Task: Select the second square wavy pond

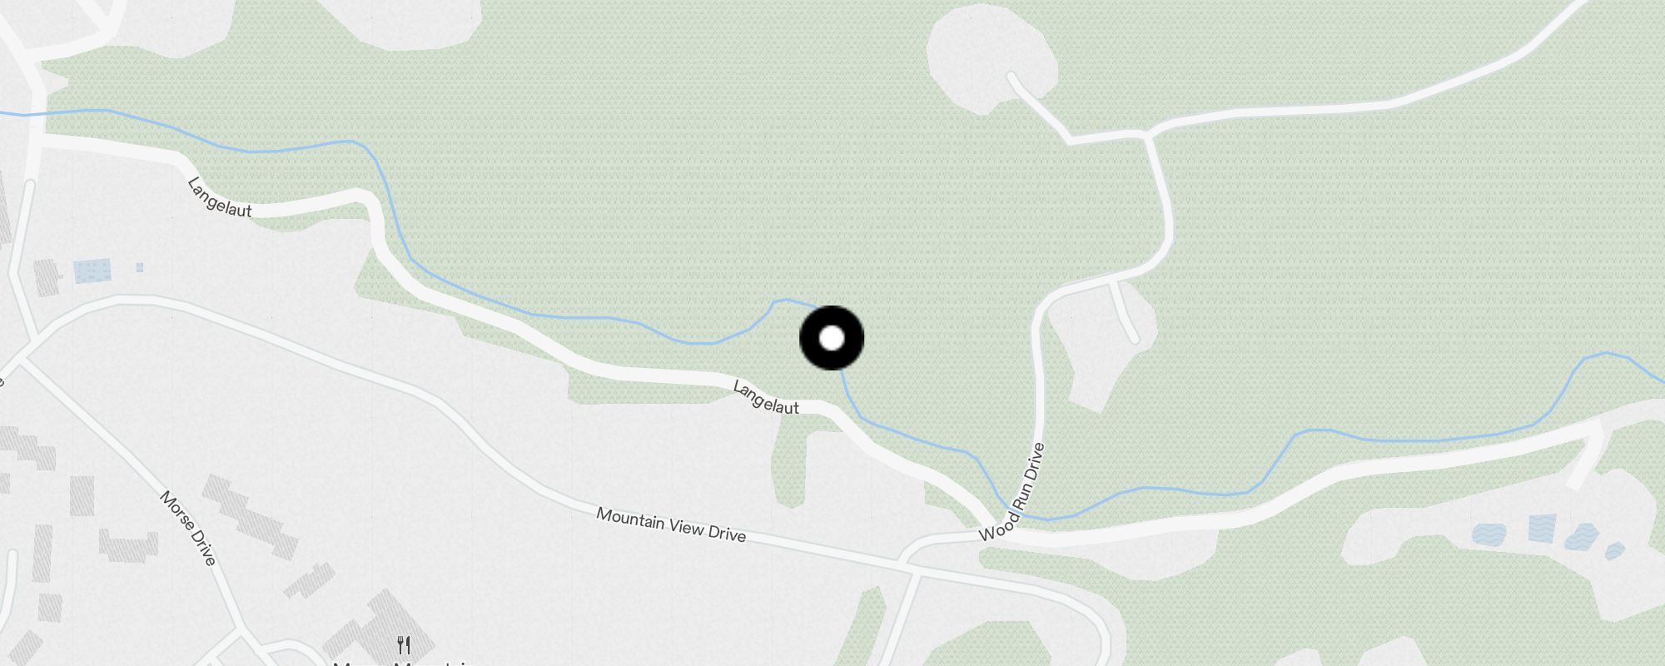Action: click(1542, 528)
